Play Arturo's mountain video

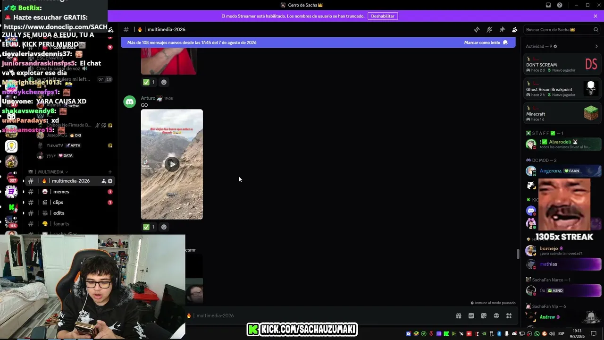(x=172, y=164)
